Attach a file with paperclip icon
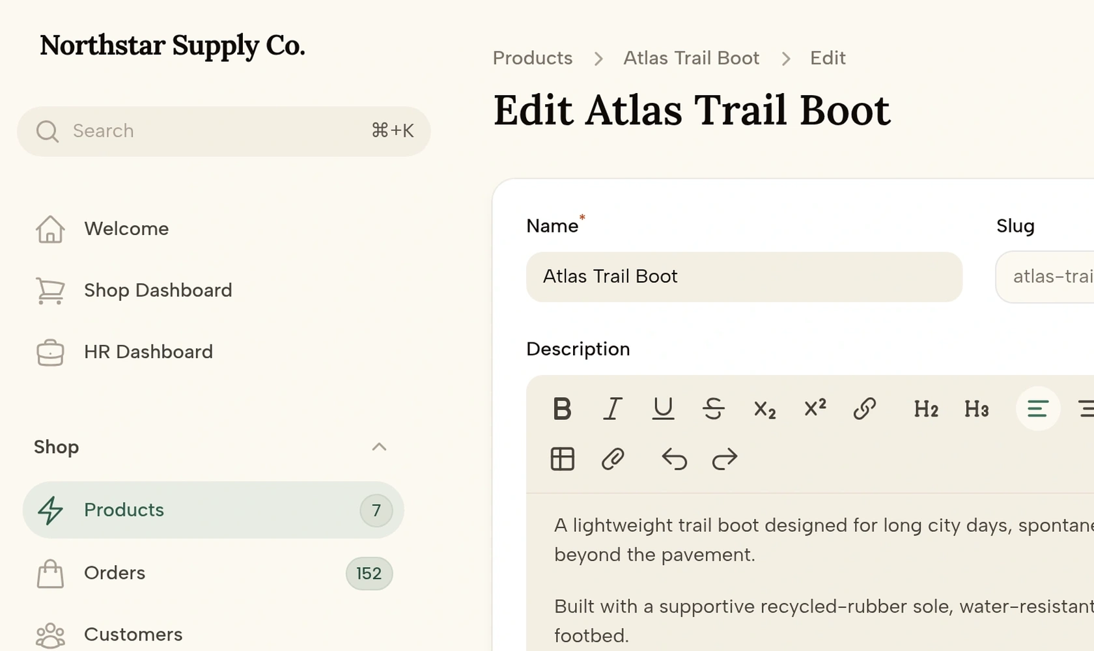 [612, 459]
